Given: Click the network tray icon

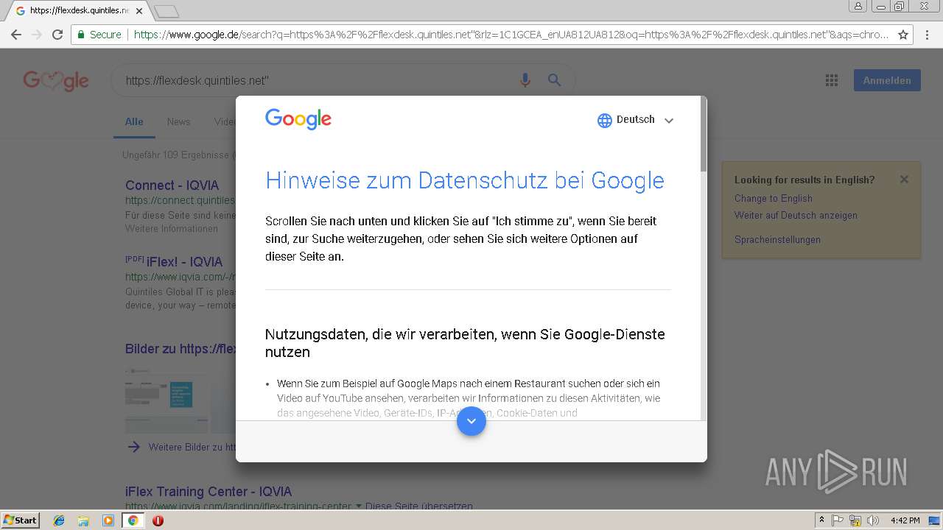Looking at the screenshot, I should (x=855, y=520).
